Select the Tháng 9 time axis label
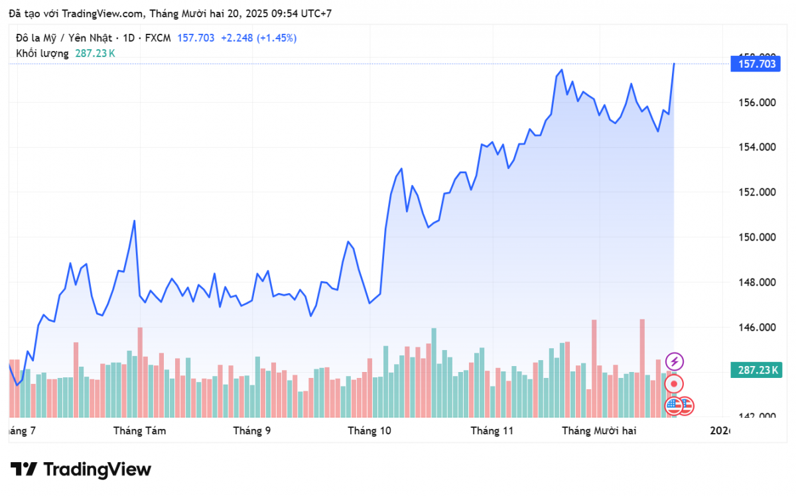The width and height of the screenshot is (796, 496). point(251,431)
